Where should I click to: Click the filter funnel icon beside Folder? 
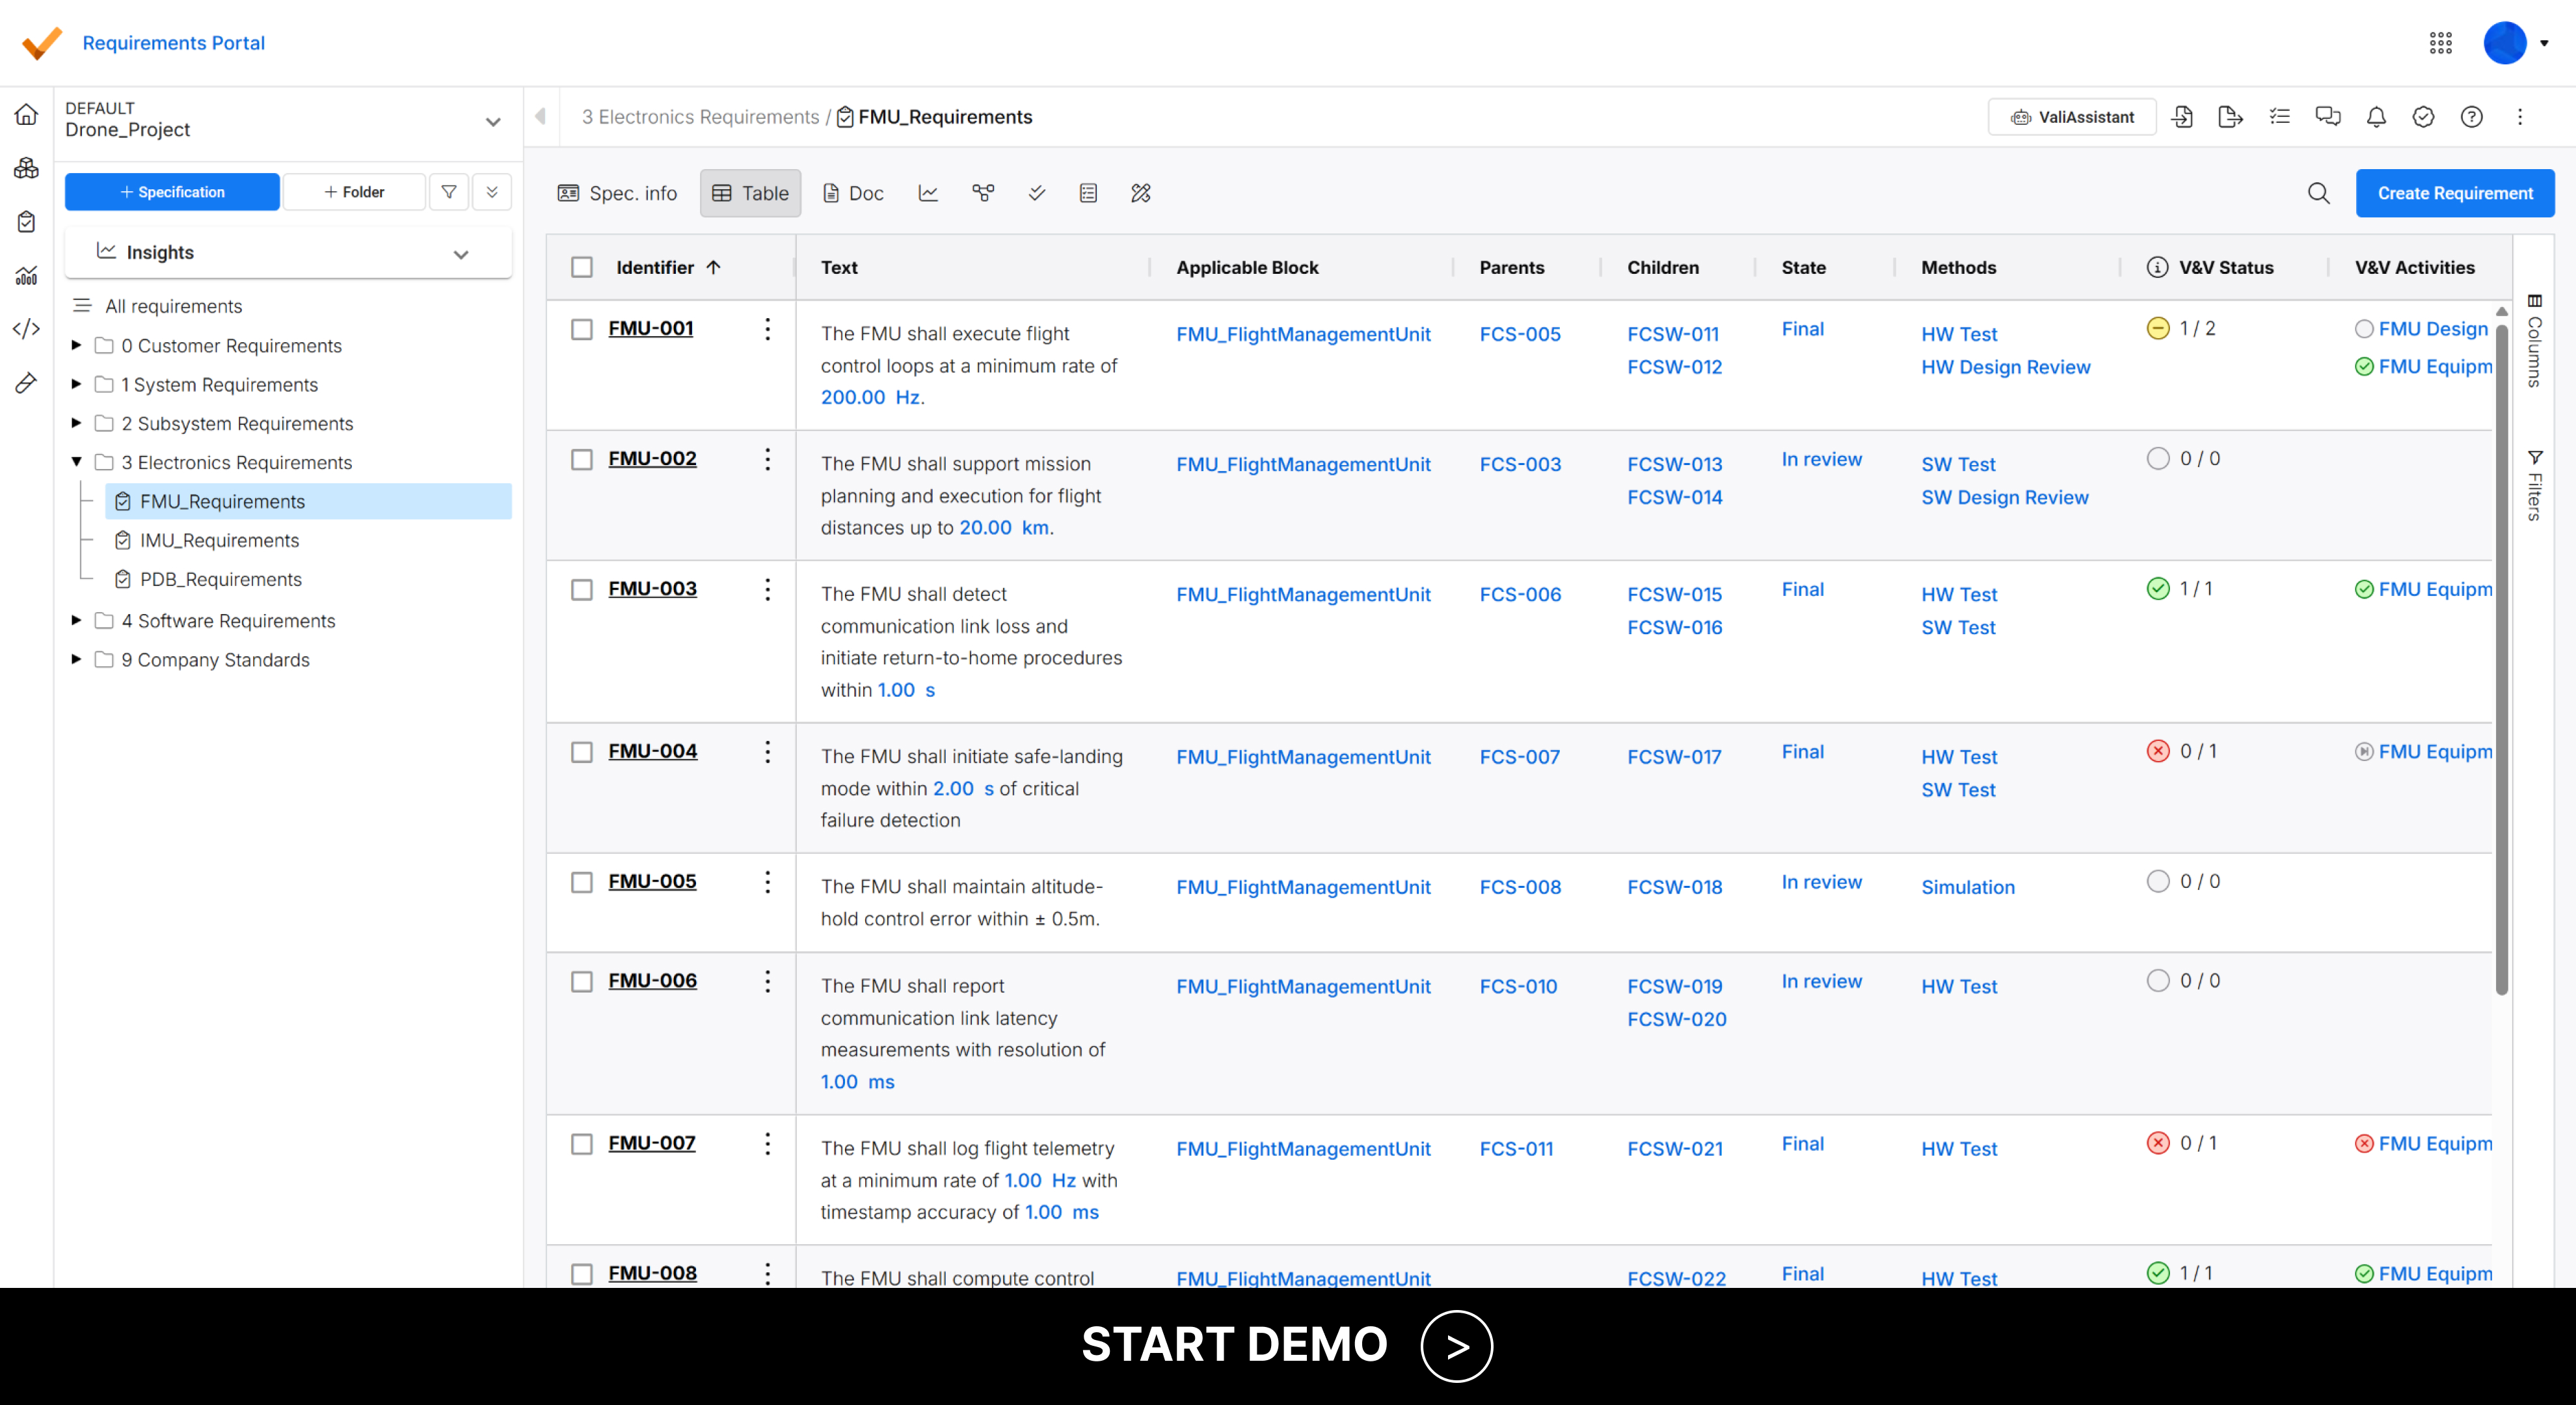click(x=449, y=192)
